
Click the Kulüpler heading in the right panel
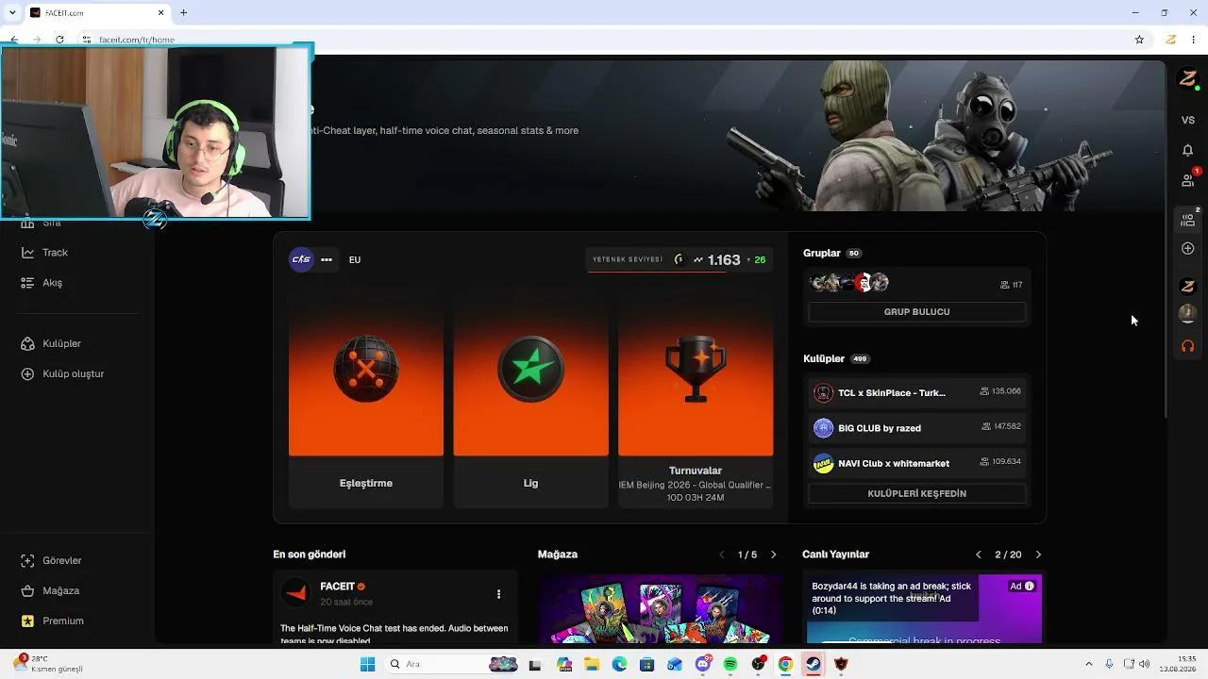pyautogui.click(x=824, y=358)
